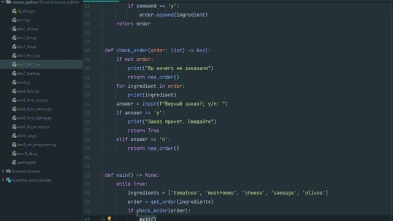
Task: Open less8_func_typing.py in the project tree
Action: point(35,118)
